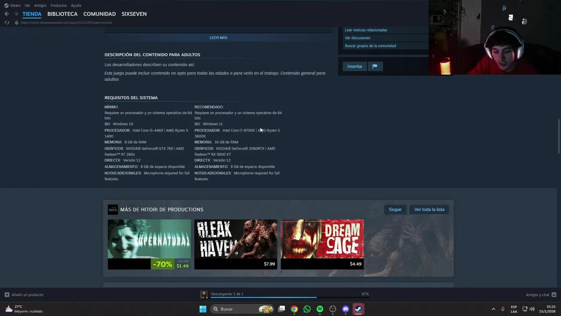Screen dimensions: 561x316
Task: Open Ver discusiones link
Action: (x=358, y=38)
